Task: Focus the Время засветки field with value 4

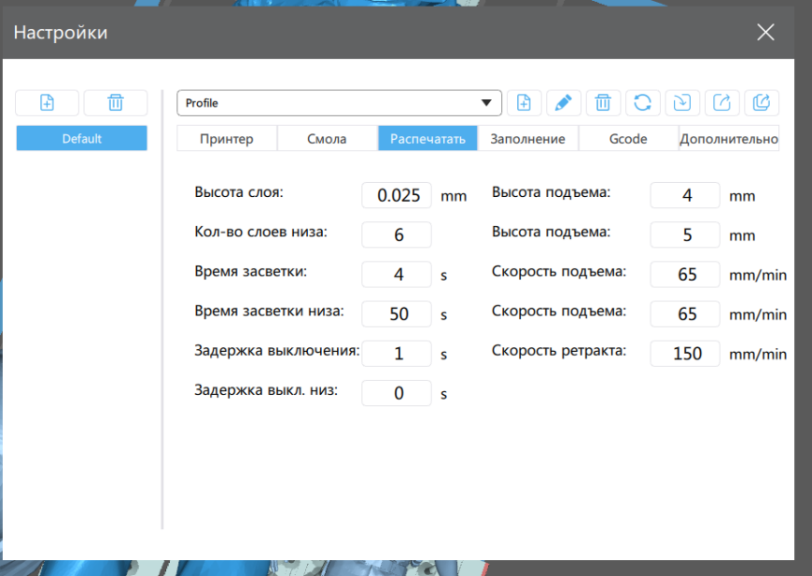Action: coord(397,274)
